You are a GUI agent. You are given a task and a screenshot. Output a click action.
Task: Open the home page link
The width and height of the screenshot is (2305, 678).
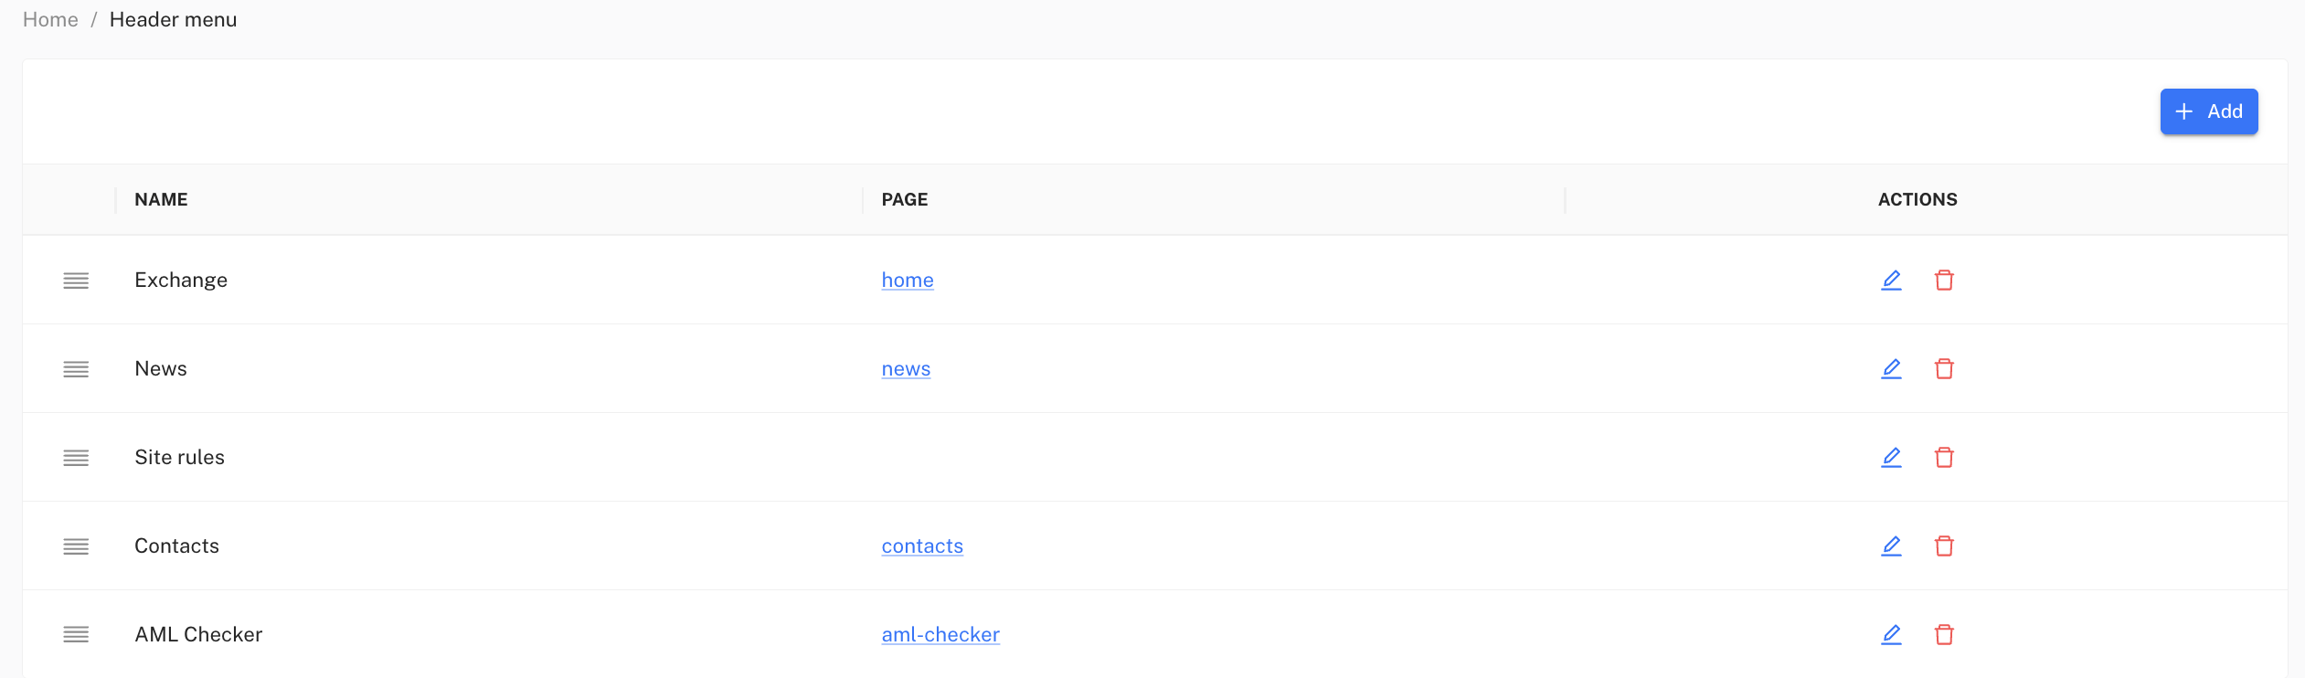908,280
